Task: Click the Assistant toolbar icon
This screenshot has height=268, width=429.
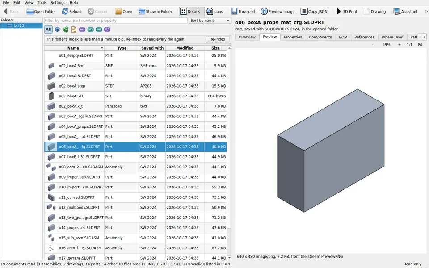Action: [x=397, y=12]
